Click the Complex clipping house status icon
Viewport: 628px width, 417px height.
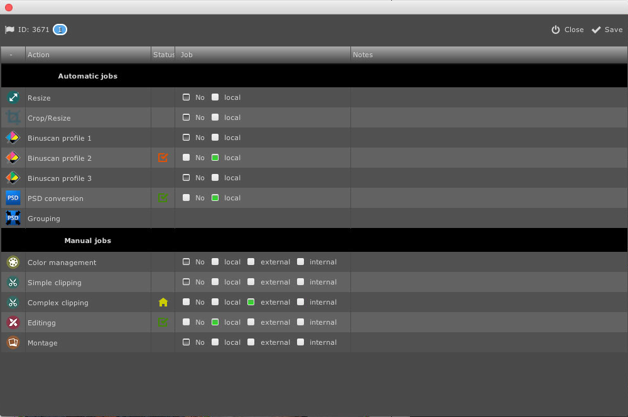tap(163, 302)
